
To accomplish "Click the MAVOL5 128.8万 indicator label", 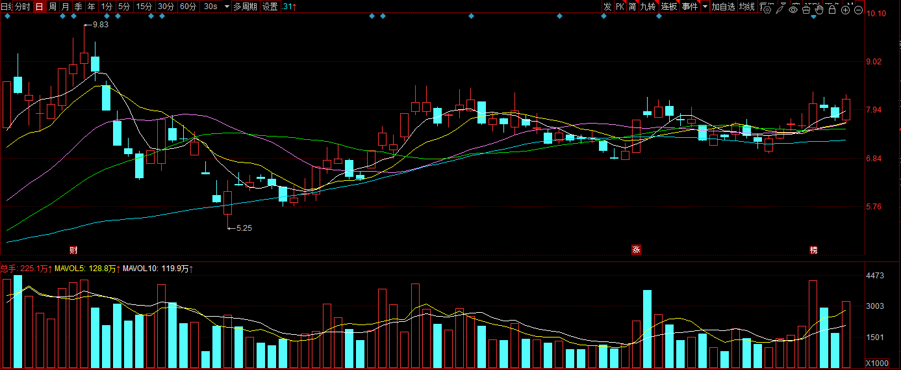I will pyautogui.click(x=87, y=268).
